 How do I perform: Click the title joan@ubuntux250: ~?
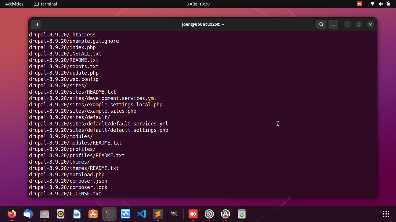point(203,24)
